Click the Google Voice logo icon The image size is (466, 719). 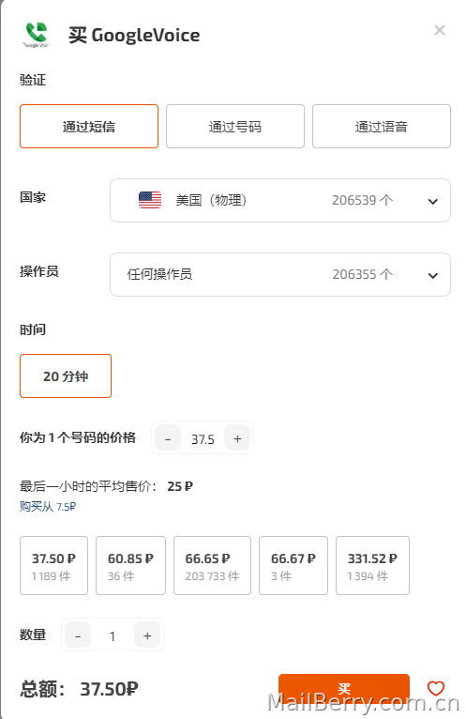tap(37, 36)
